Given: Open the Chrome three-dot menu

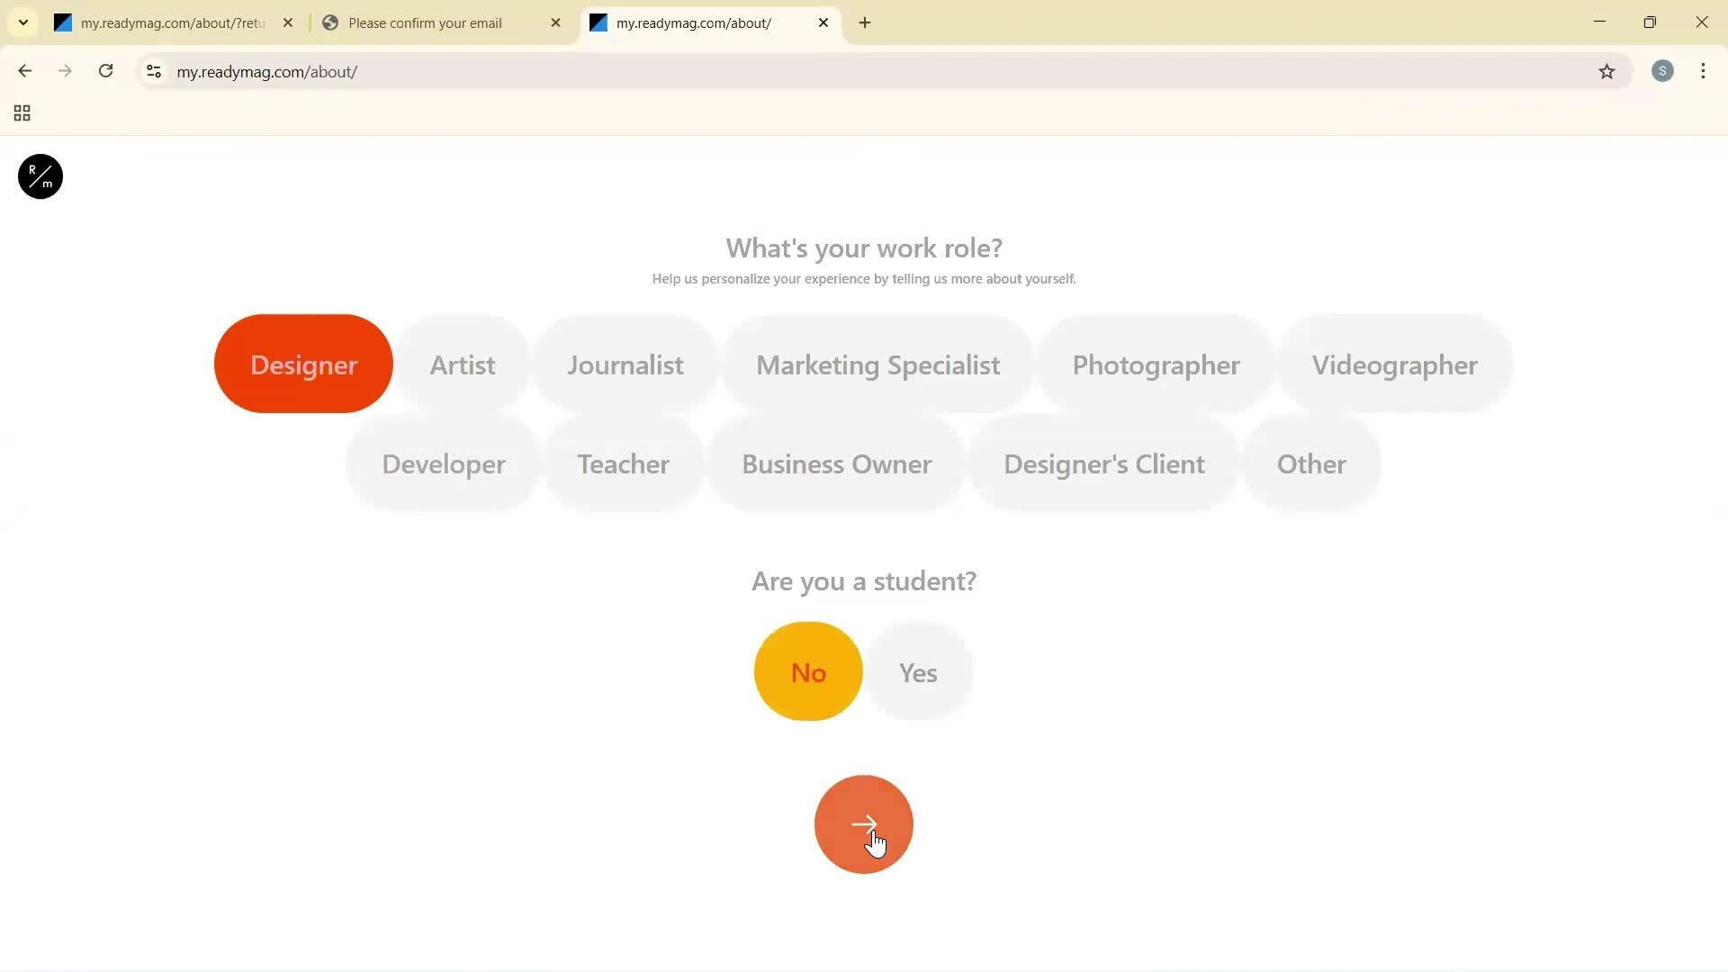Looking at the screenshot, I should (1703, 71).
